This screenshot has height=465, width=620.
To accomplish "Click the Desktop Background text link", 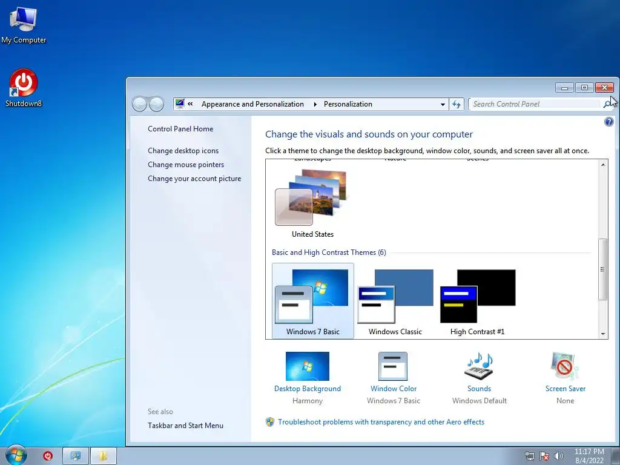I will (x=307, y=389).
